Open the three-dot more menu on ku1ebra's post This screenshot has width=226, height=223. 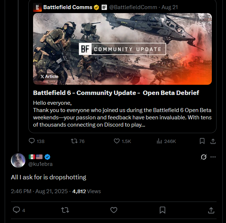[x=213, y=157]
